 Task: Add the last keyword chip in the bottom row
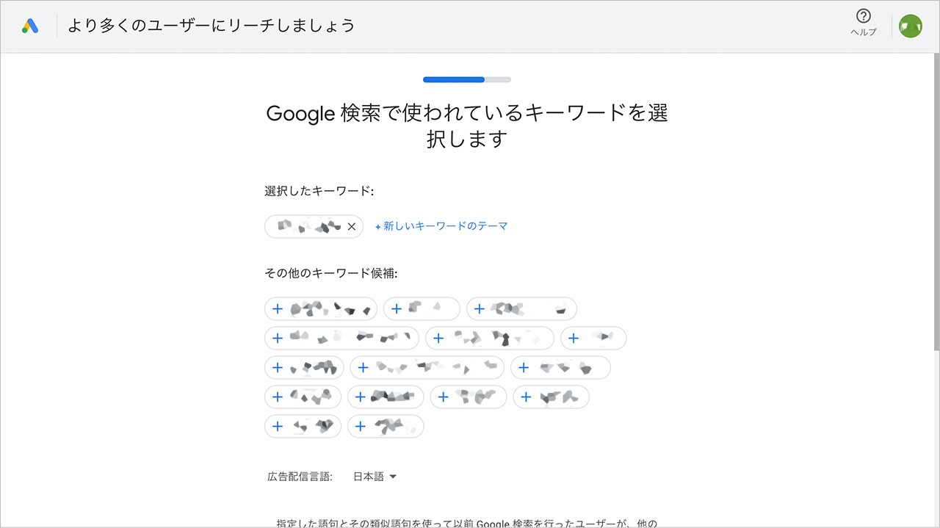tap(386, 426)
